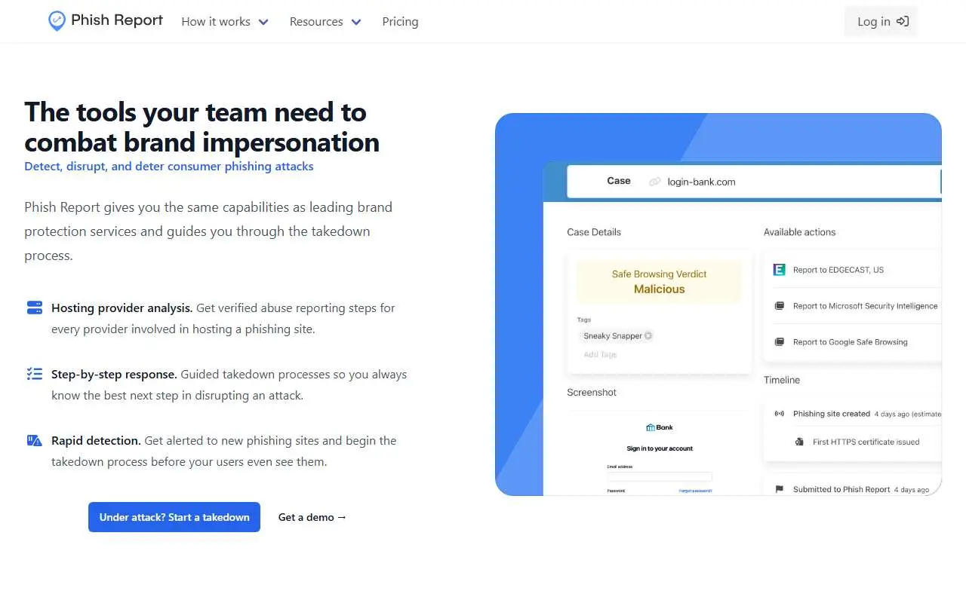Follow the Get a demo link
Image resolution: width=966 pixels, height=603 pixels.
point(312,517)
